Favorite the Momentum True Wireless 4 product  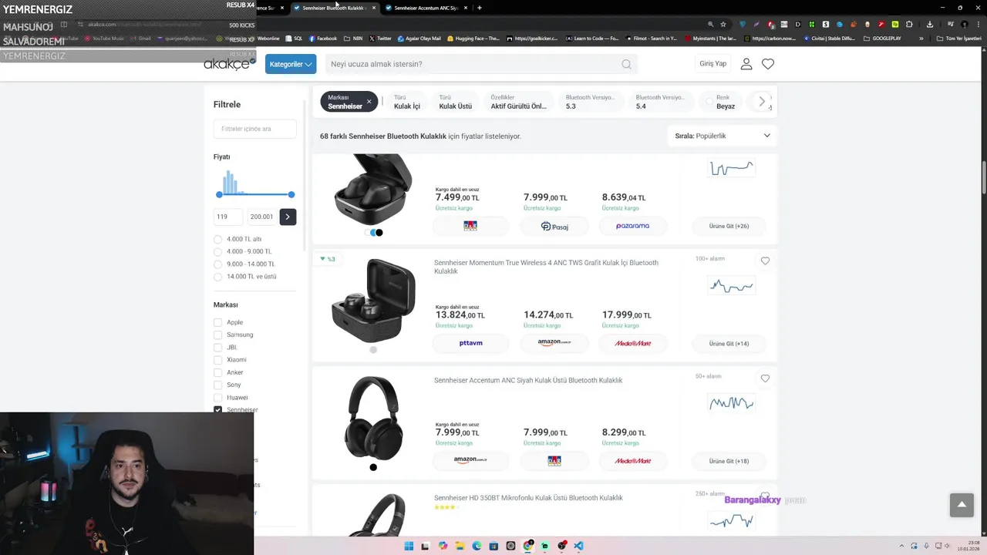pos(765,261)
